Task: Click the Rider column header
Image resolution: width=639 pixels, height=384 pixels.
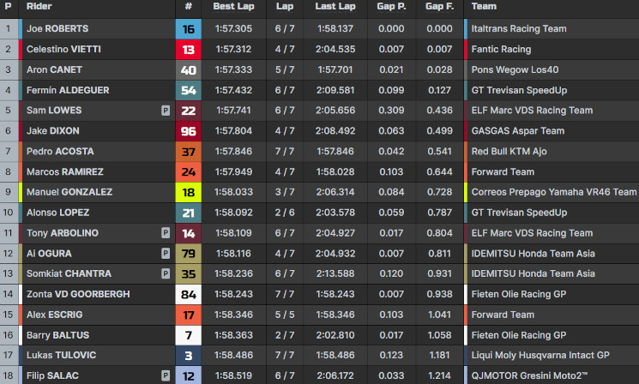Action: [x=39, y=6]
